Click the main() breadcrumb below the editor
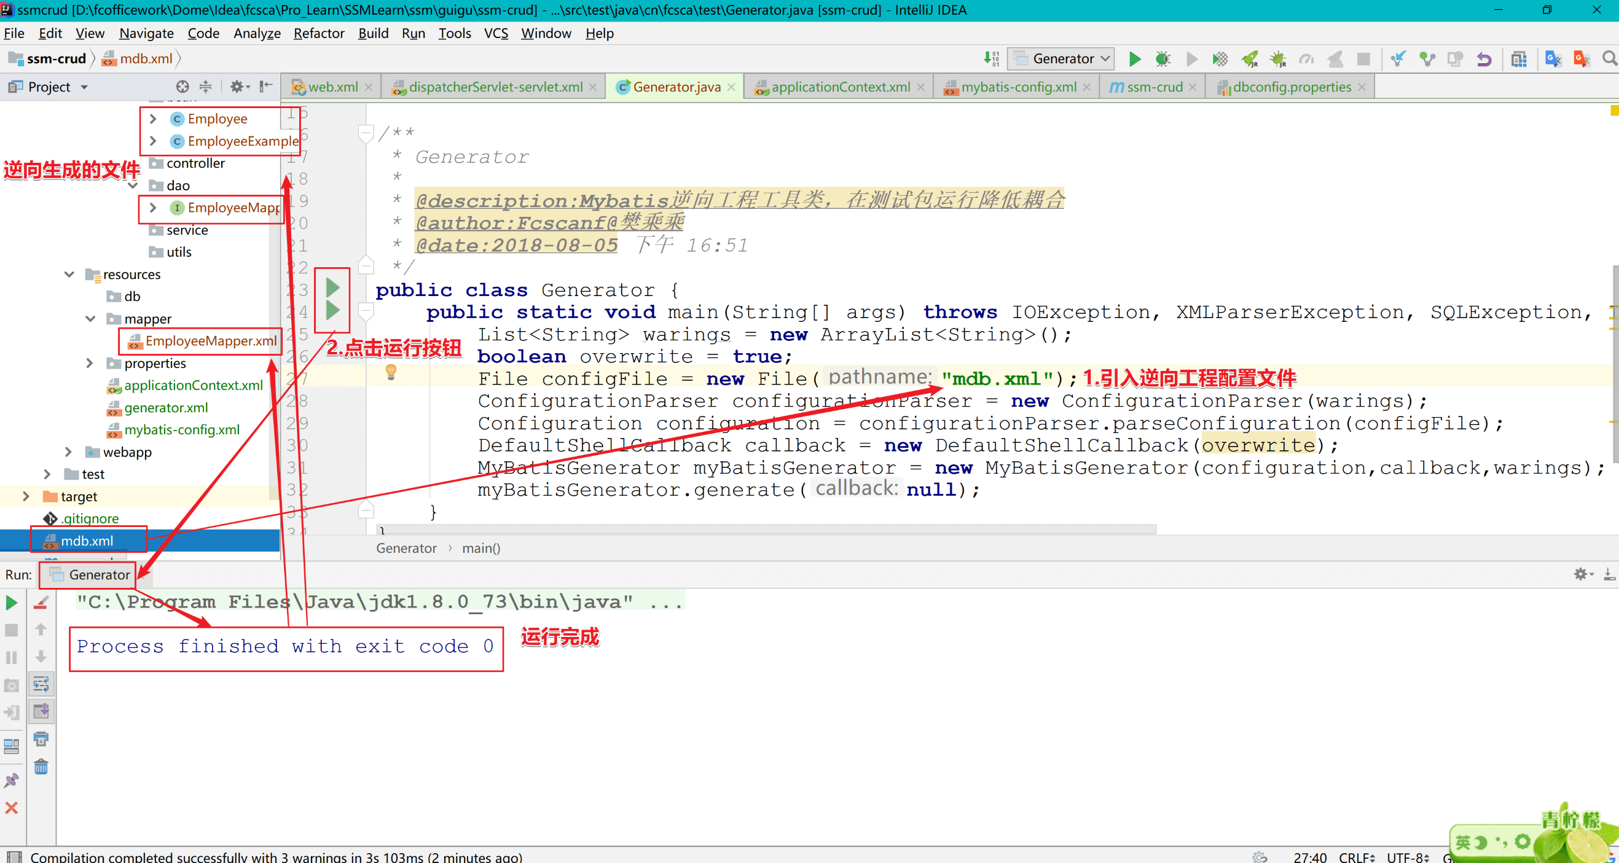The image size is (1619, 863). (481, 549)
